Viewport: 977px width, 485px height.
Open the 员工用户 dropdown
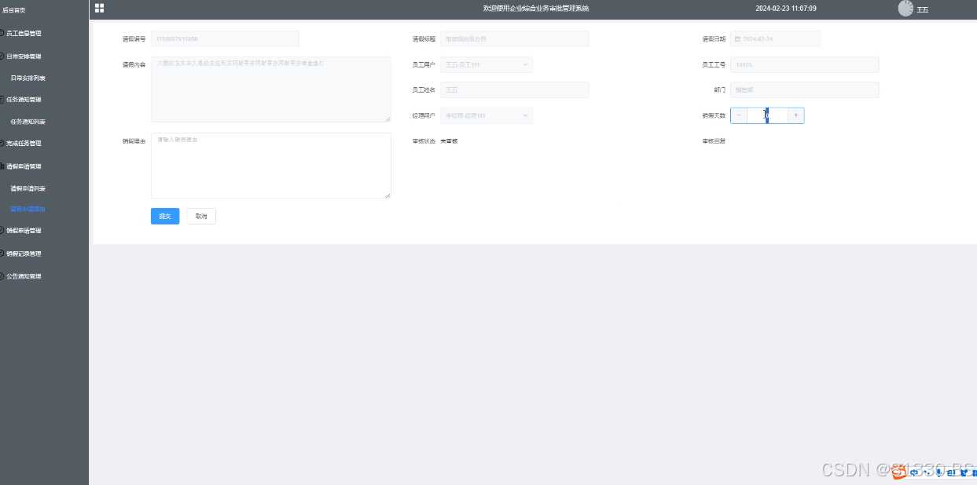487,64
